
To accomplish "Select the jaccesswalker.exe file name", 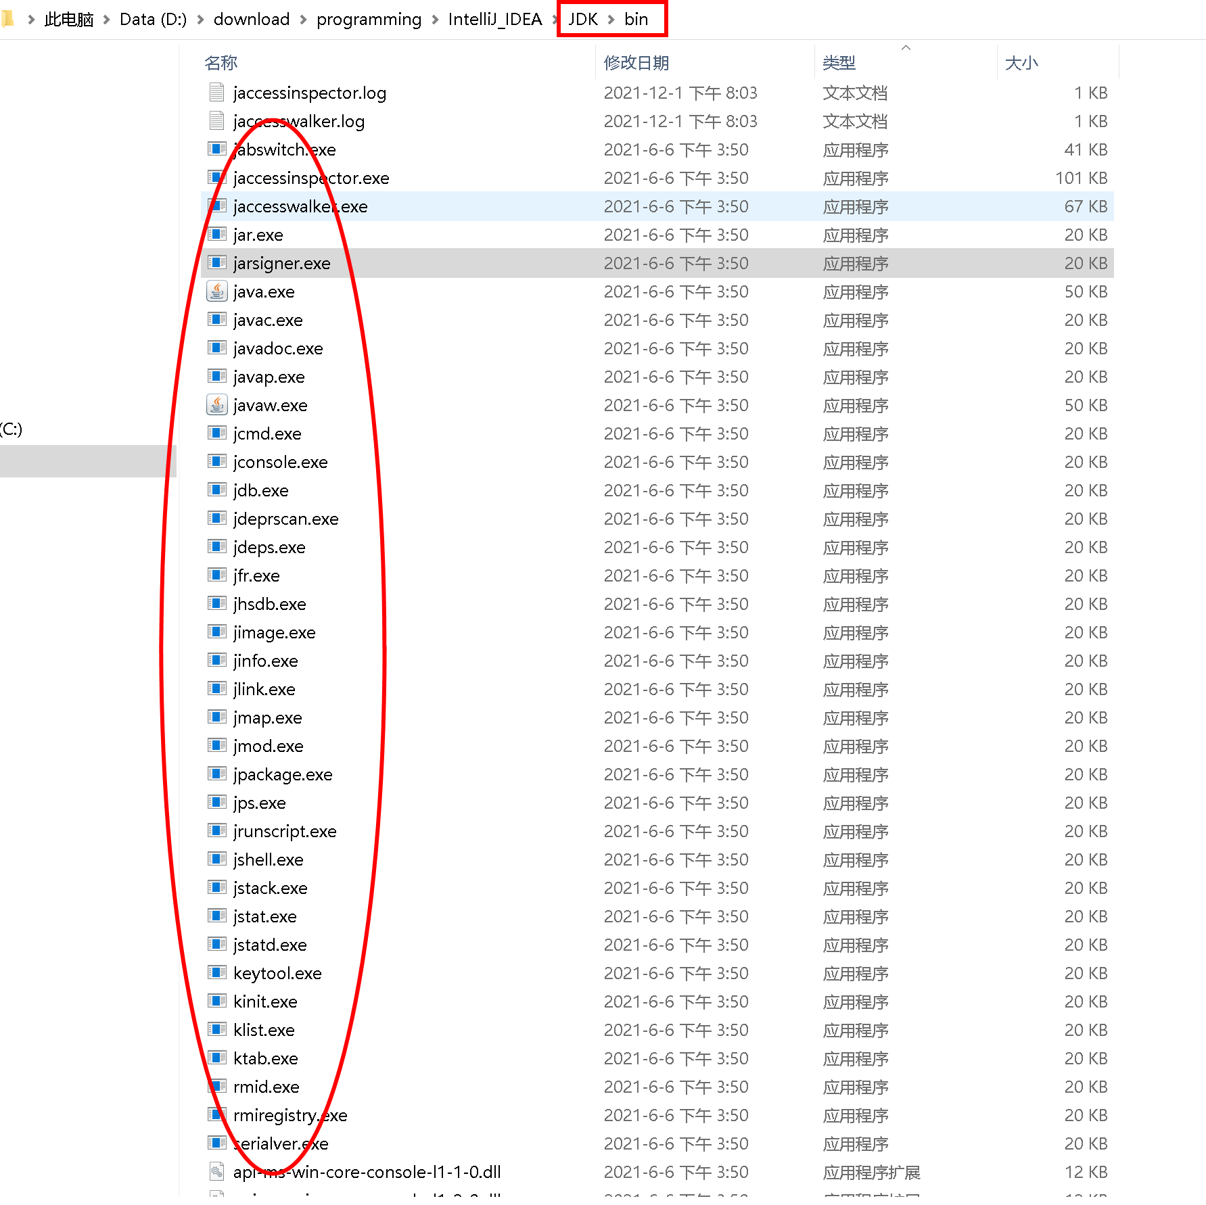I will tap(300, 206).
